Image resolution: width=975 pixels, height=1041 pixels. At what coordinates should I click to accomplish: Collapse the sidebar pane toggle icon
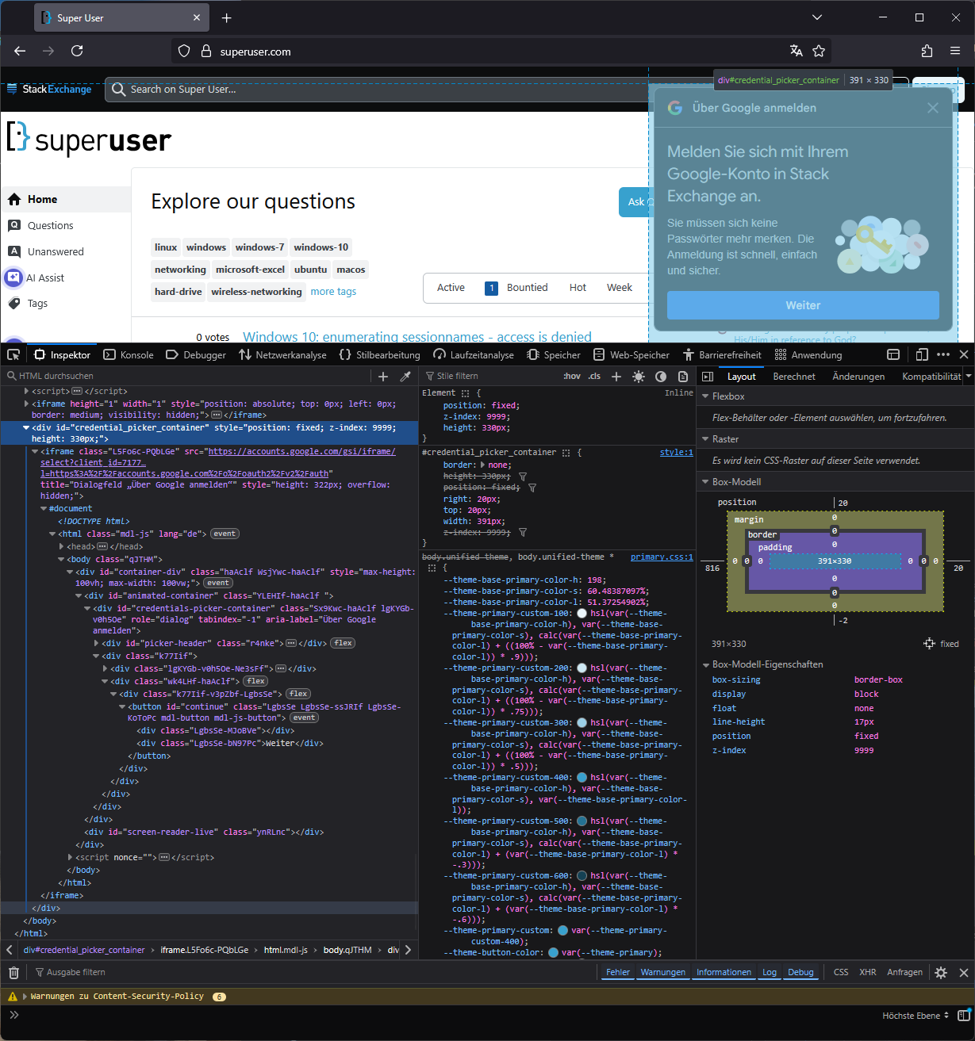(x=708, y=377)
